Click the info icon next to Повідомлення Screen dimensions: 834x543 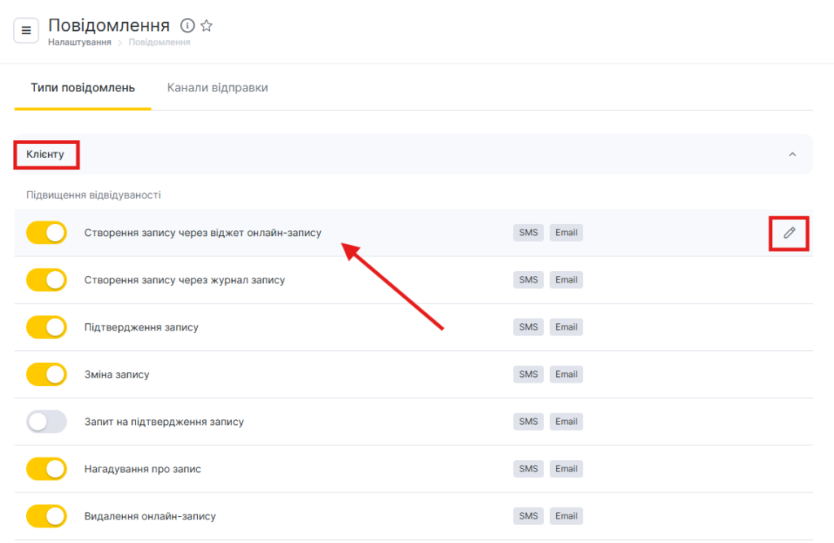[187, 26]
